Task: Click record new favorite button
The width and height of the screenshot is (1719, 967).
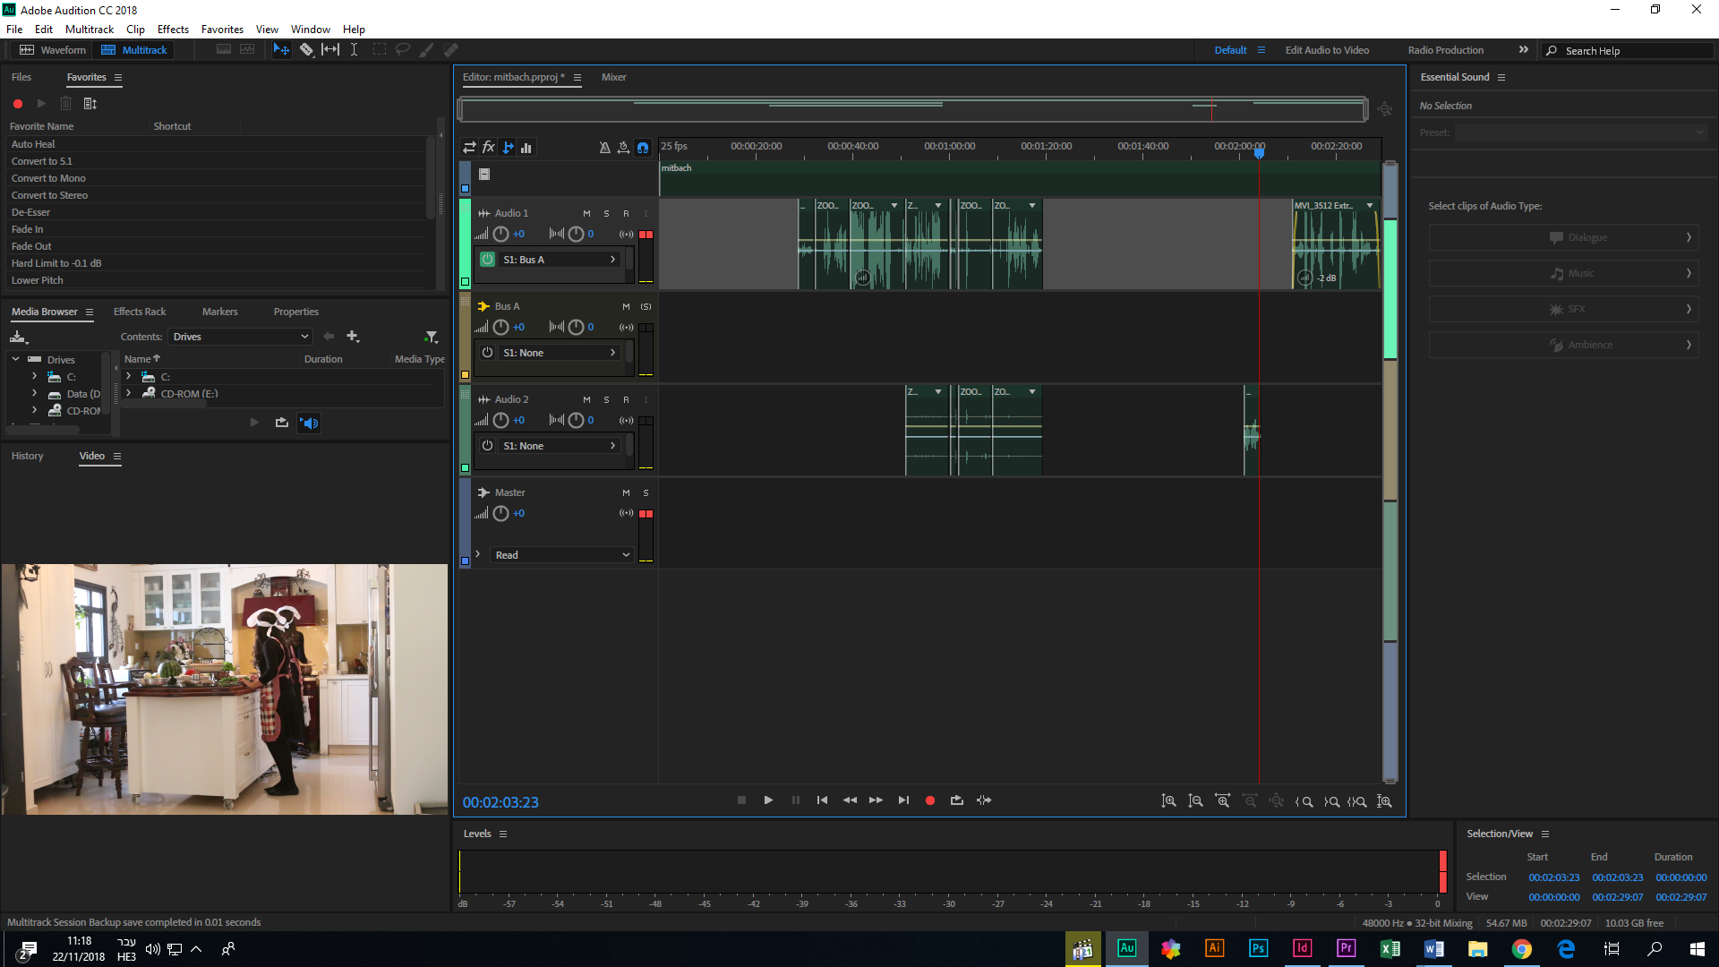Action: tap(18, 104)
